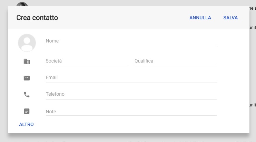This screenshot has width=256, height=142.
Task: Focus the Telefono text field
Action: [131, 94]
